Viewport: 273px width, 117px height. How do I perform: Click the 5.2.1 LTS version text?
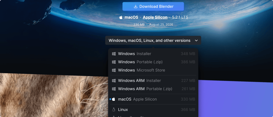click(180, 17)
